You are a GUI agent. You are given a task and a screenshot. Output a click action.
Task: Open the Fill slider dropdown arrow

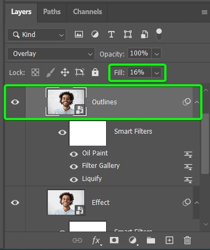(157, 73)
